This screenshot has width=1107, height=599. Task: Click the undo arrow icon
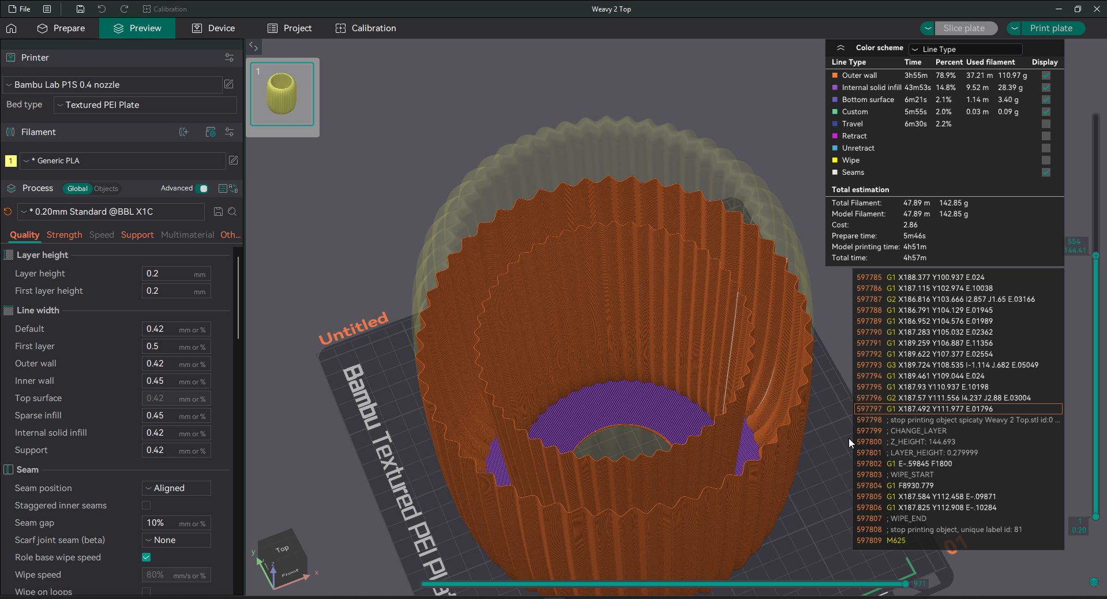point(102,9)
